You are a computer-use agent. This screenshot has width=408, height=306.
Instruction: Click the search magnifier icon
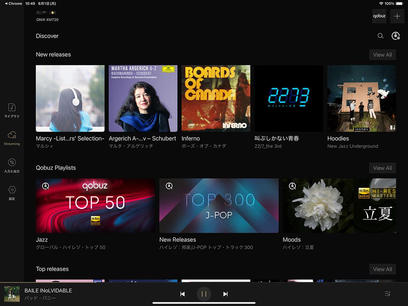tap(380, 36)
